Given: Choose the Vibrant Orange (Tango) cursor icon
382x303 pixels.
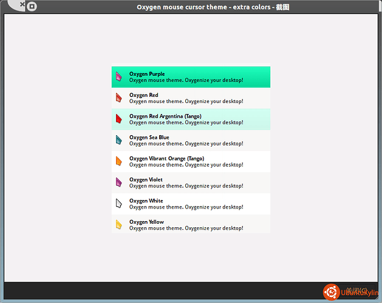Looking at the screenshot, I should 119,161.
